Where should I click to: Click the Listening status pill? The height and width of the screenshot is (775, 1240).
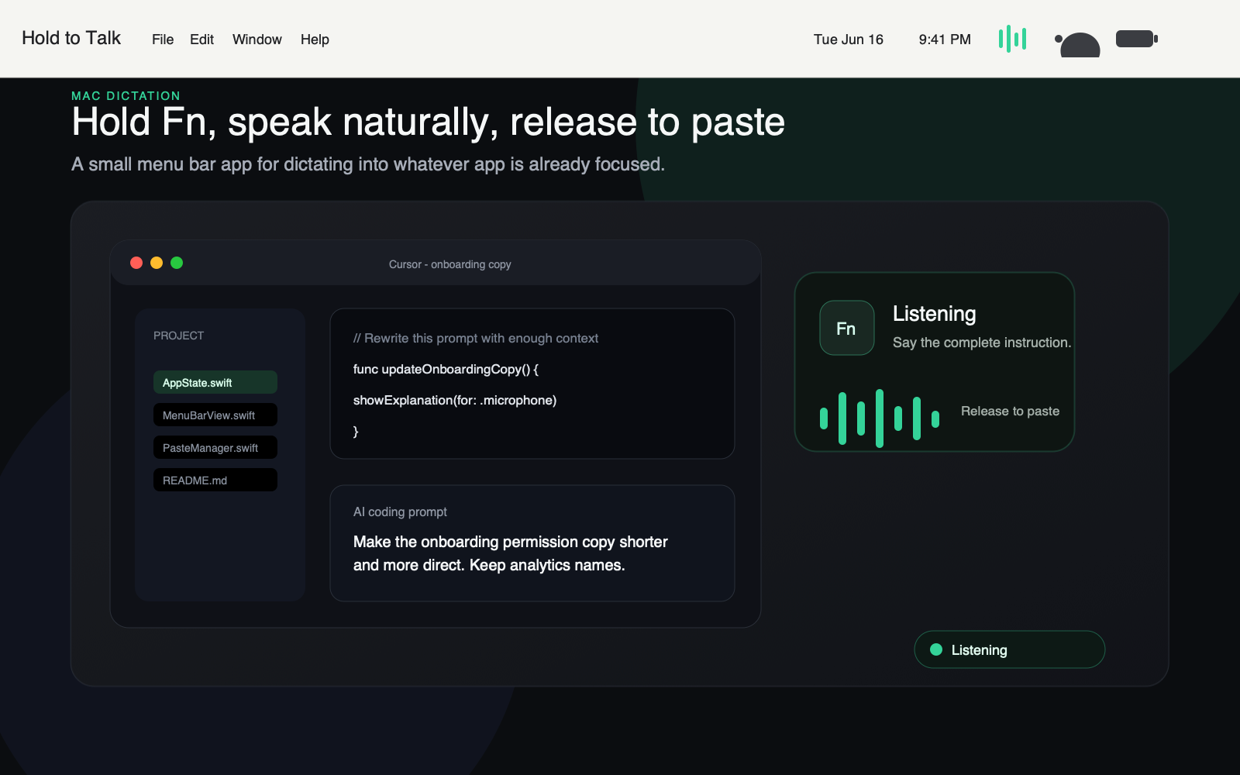coord(1009,649)
